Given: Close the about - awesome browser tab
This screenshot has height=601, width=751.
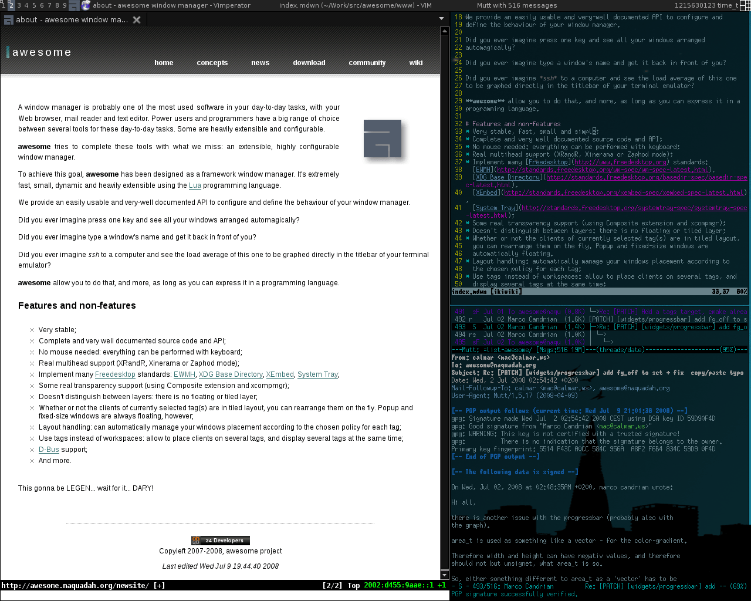Looking at the screenshot, I should pyautogui.click(x=137, y=20).
